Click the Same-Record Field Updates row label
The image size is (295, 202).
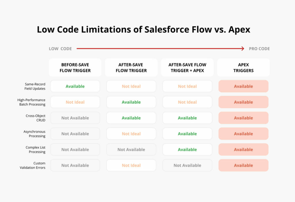[35, 86]
